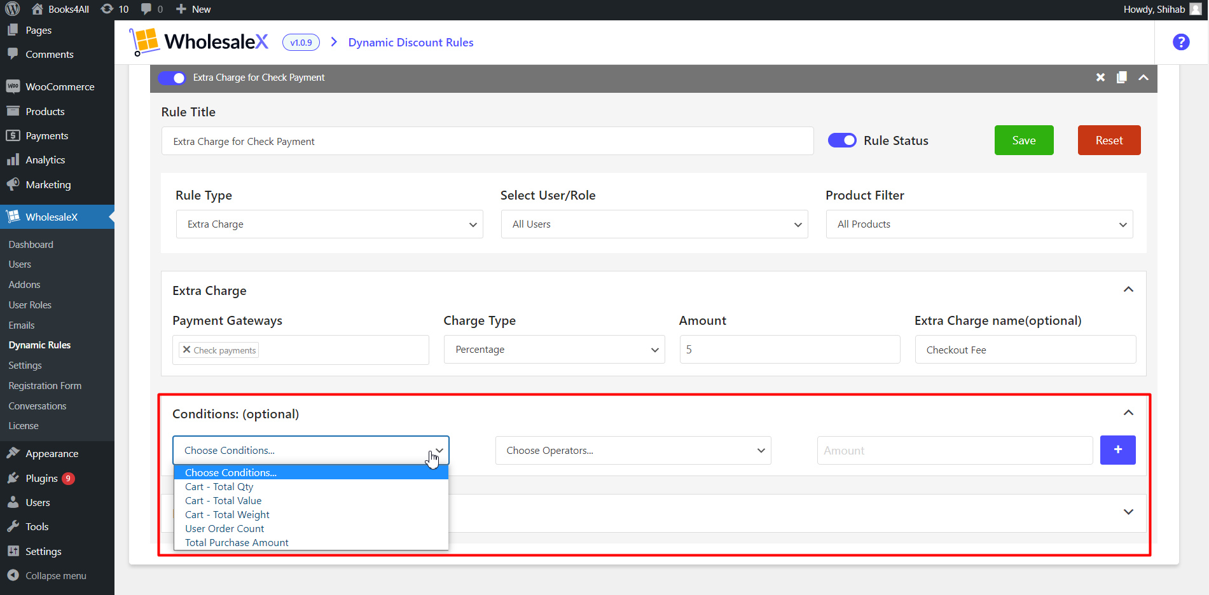
Task: Collapse the Extra Charge section
Action: pyautogui.click(x=1128, y=290)
